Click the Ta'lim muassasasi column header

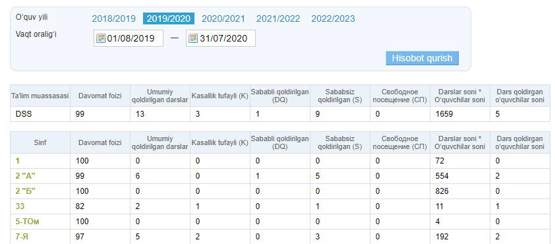(x=40, y=96)
